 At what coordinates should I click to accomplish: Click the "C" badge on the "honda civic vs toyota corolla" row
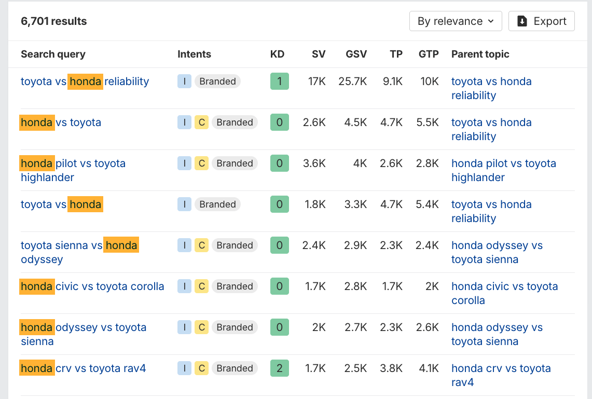click(201, 286)
